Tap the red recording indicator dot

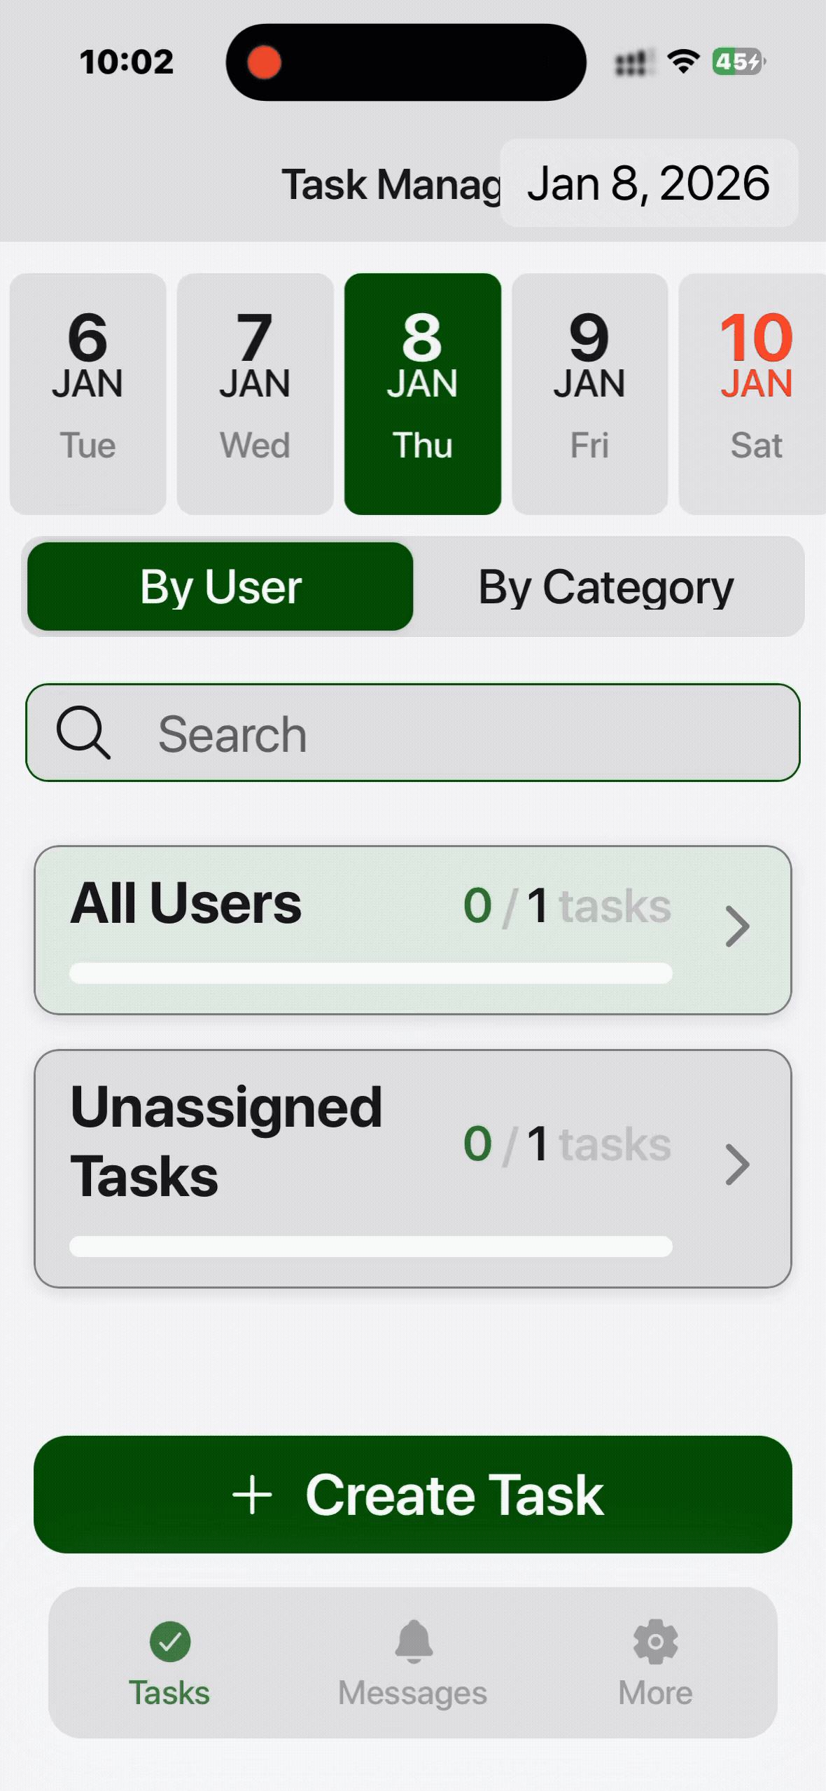tap(265, 62)
